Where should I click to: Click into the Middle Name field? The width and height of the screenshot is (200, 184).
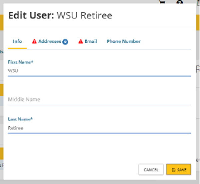coord(99,99)
